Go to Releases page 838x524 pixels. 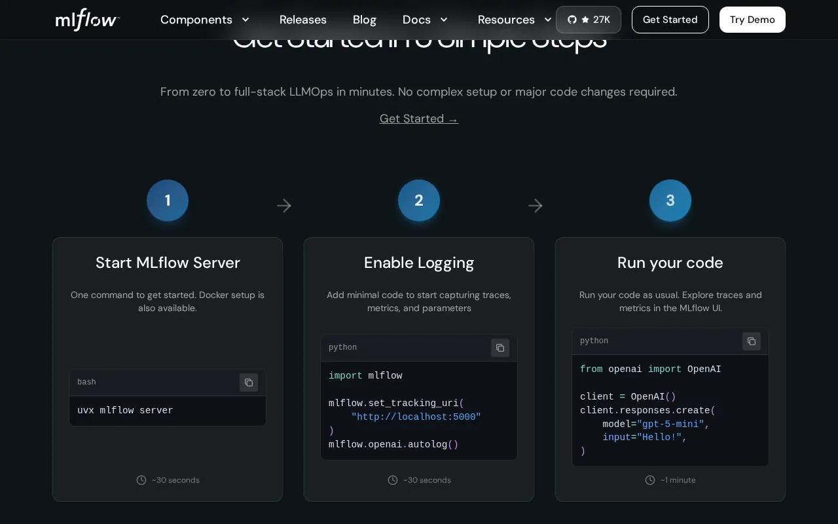point(303,20)
